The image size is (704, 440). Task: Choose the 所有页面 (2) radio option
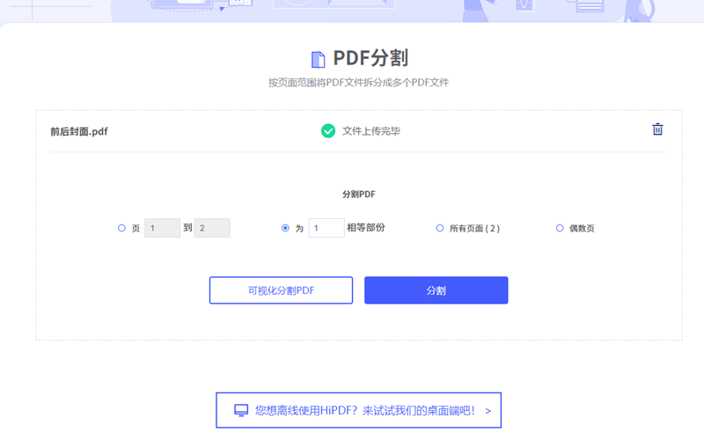440,228
